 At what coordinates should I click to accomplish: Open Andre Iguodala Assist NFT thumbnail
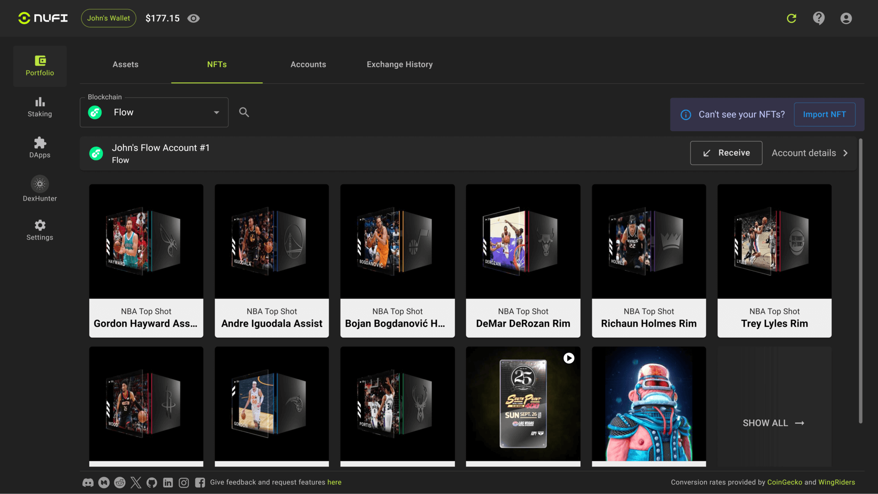point(272,241)
